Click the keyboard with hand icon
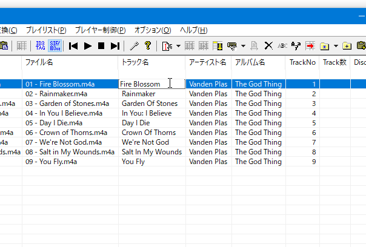 [x=232, y=46]
